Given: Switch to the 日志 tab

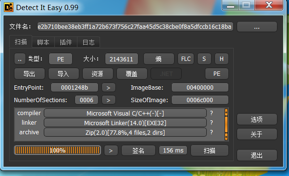Looking at the screenshot, I should [x=88, y=42].
